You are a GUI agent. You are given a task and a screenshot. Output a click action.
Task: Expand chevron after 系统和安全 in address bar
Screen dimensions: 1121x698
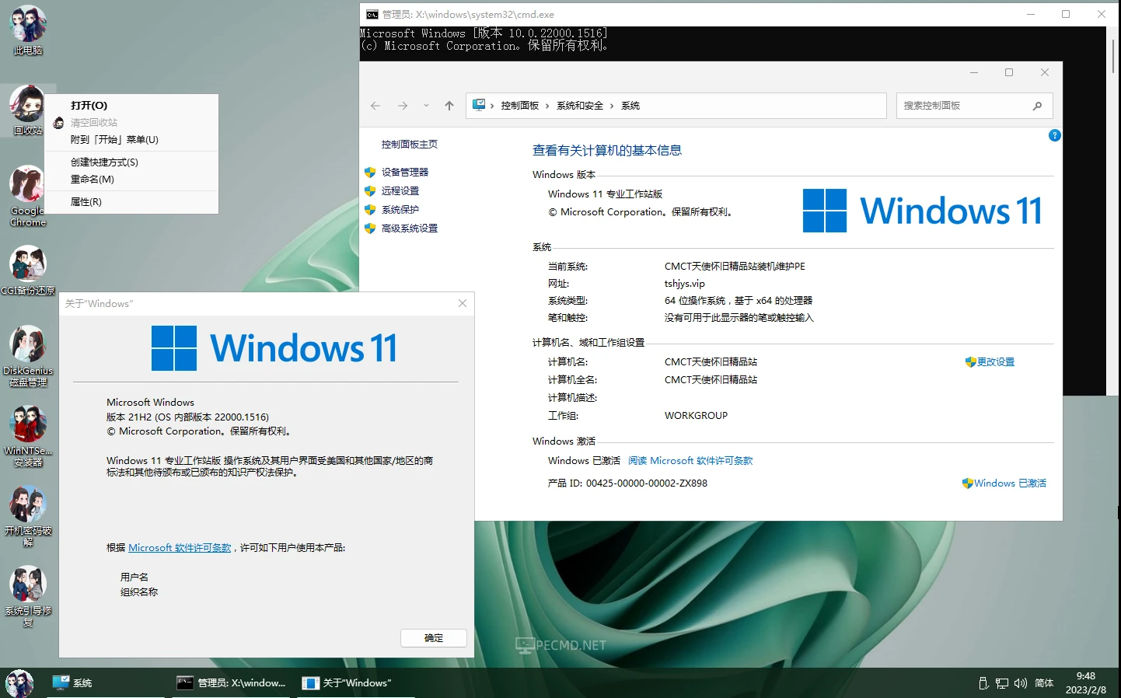tap(612, 106)
